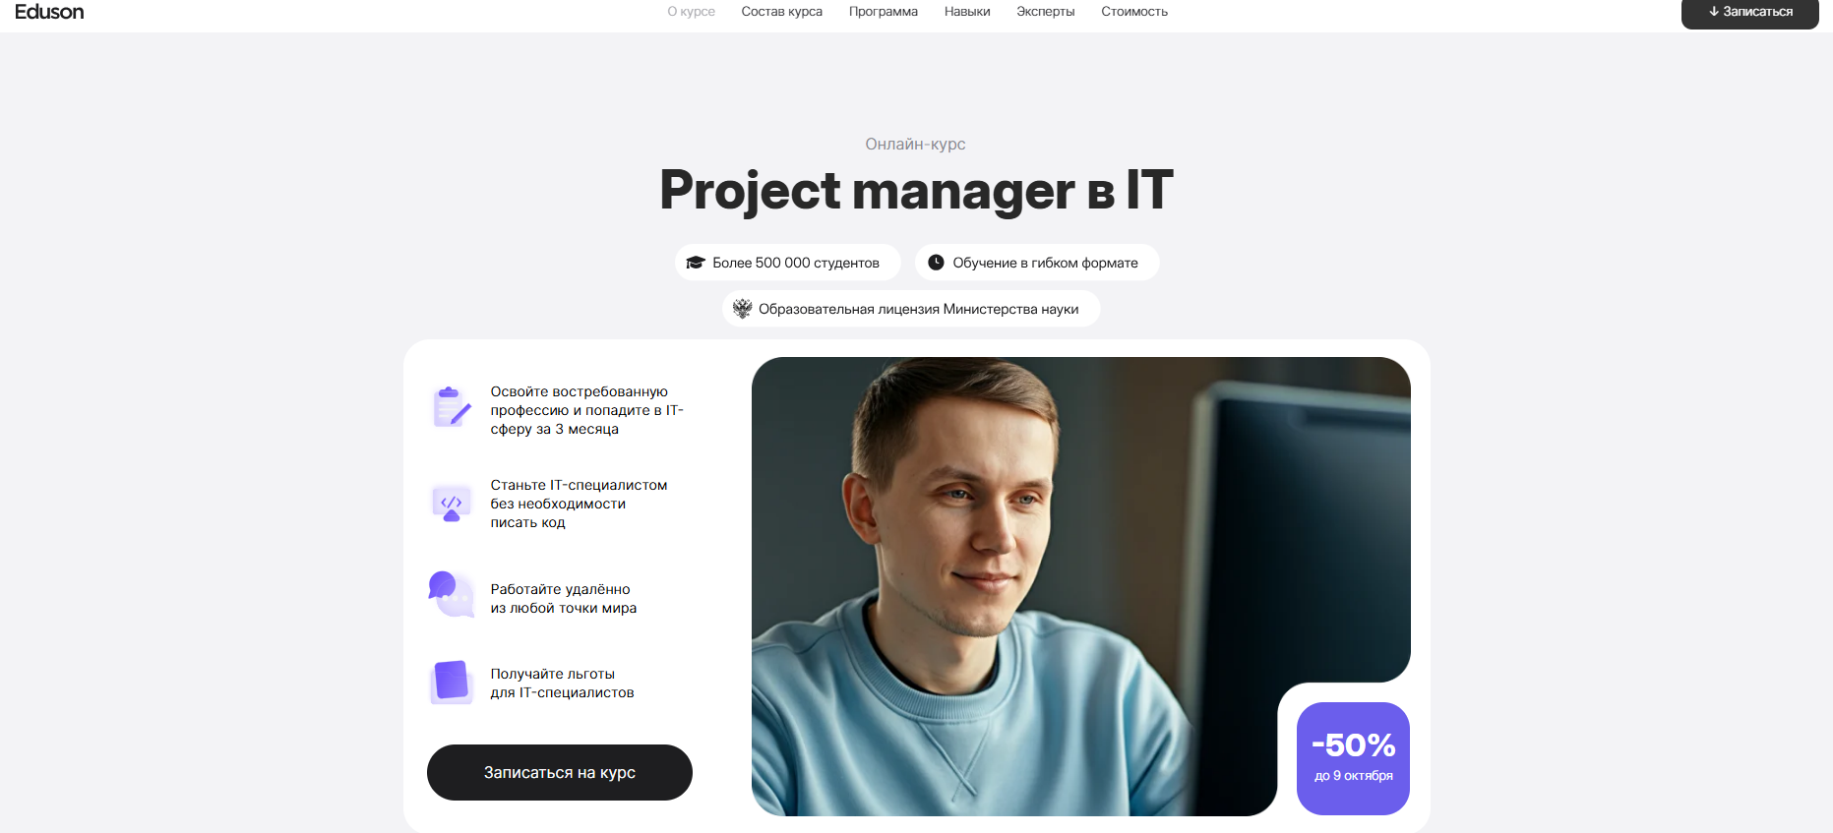Click the graduation cap icon

click(x=696, y=263)
